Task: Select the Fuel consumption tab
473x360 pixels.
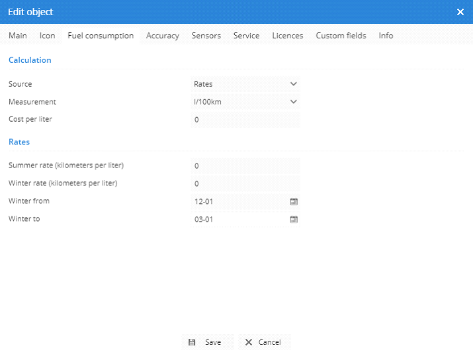Action: 101,36
